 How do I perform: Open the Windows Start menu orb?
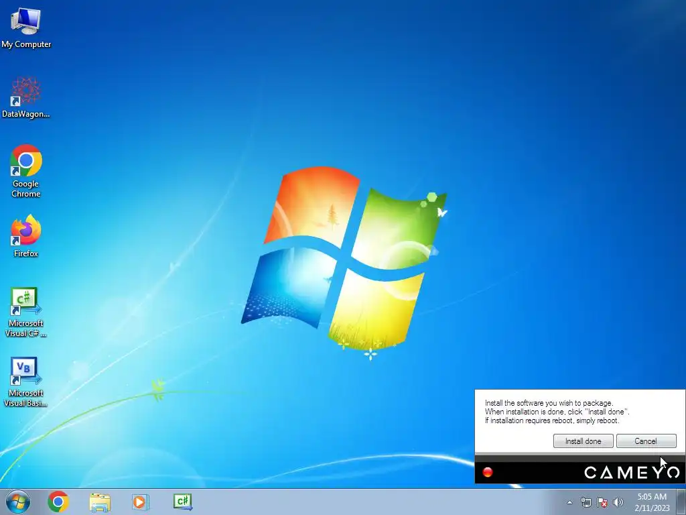click(x=18, y=502)
